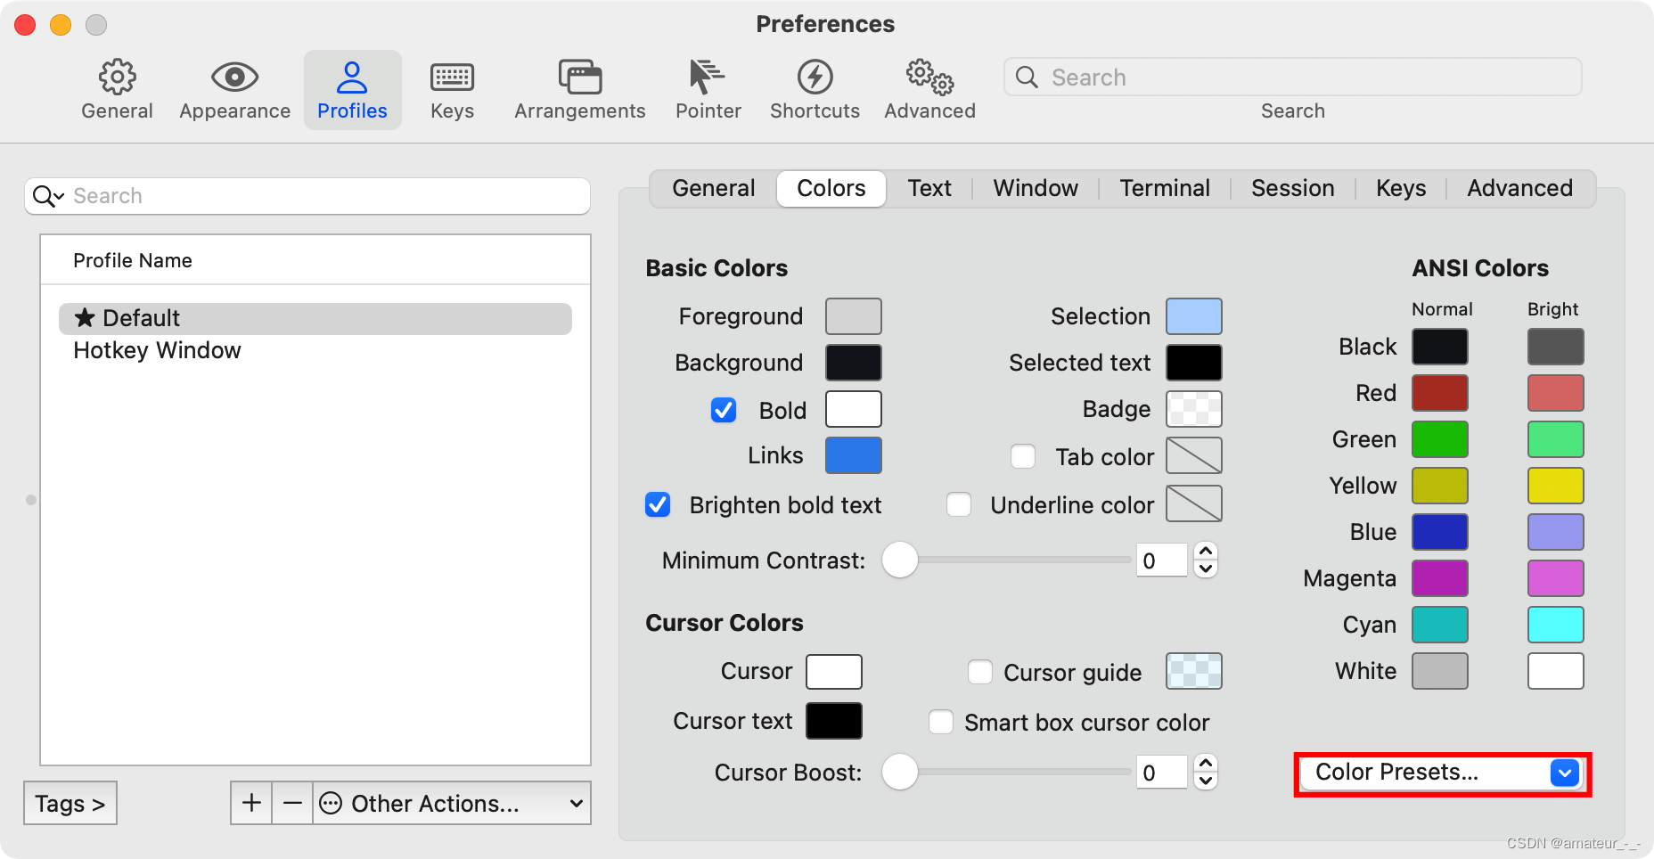The height and width of the screenshot is (859, 1654).
Task: Click the minus icon to remove profile
Action: (x=292, y=803)
